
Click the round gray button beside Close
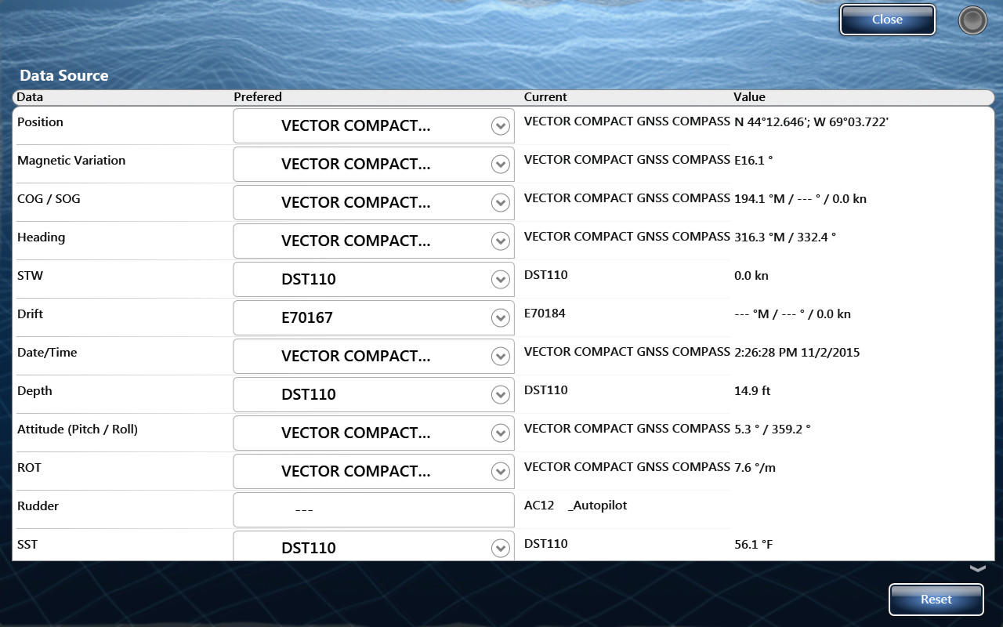pyautogui.click(x=972, y=21)
